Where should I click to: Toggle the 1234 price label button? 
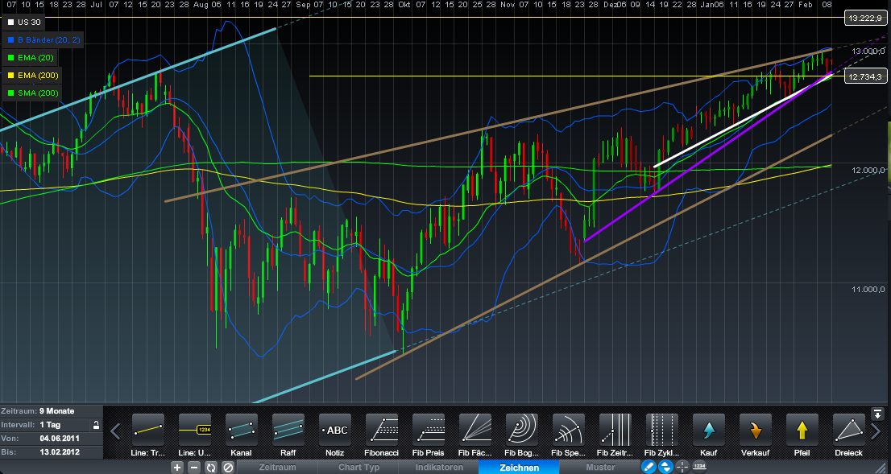[699, 467]
